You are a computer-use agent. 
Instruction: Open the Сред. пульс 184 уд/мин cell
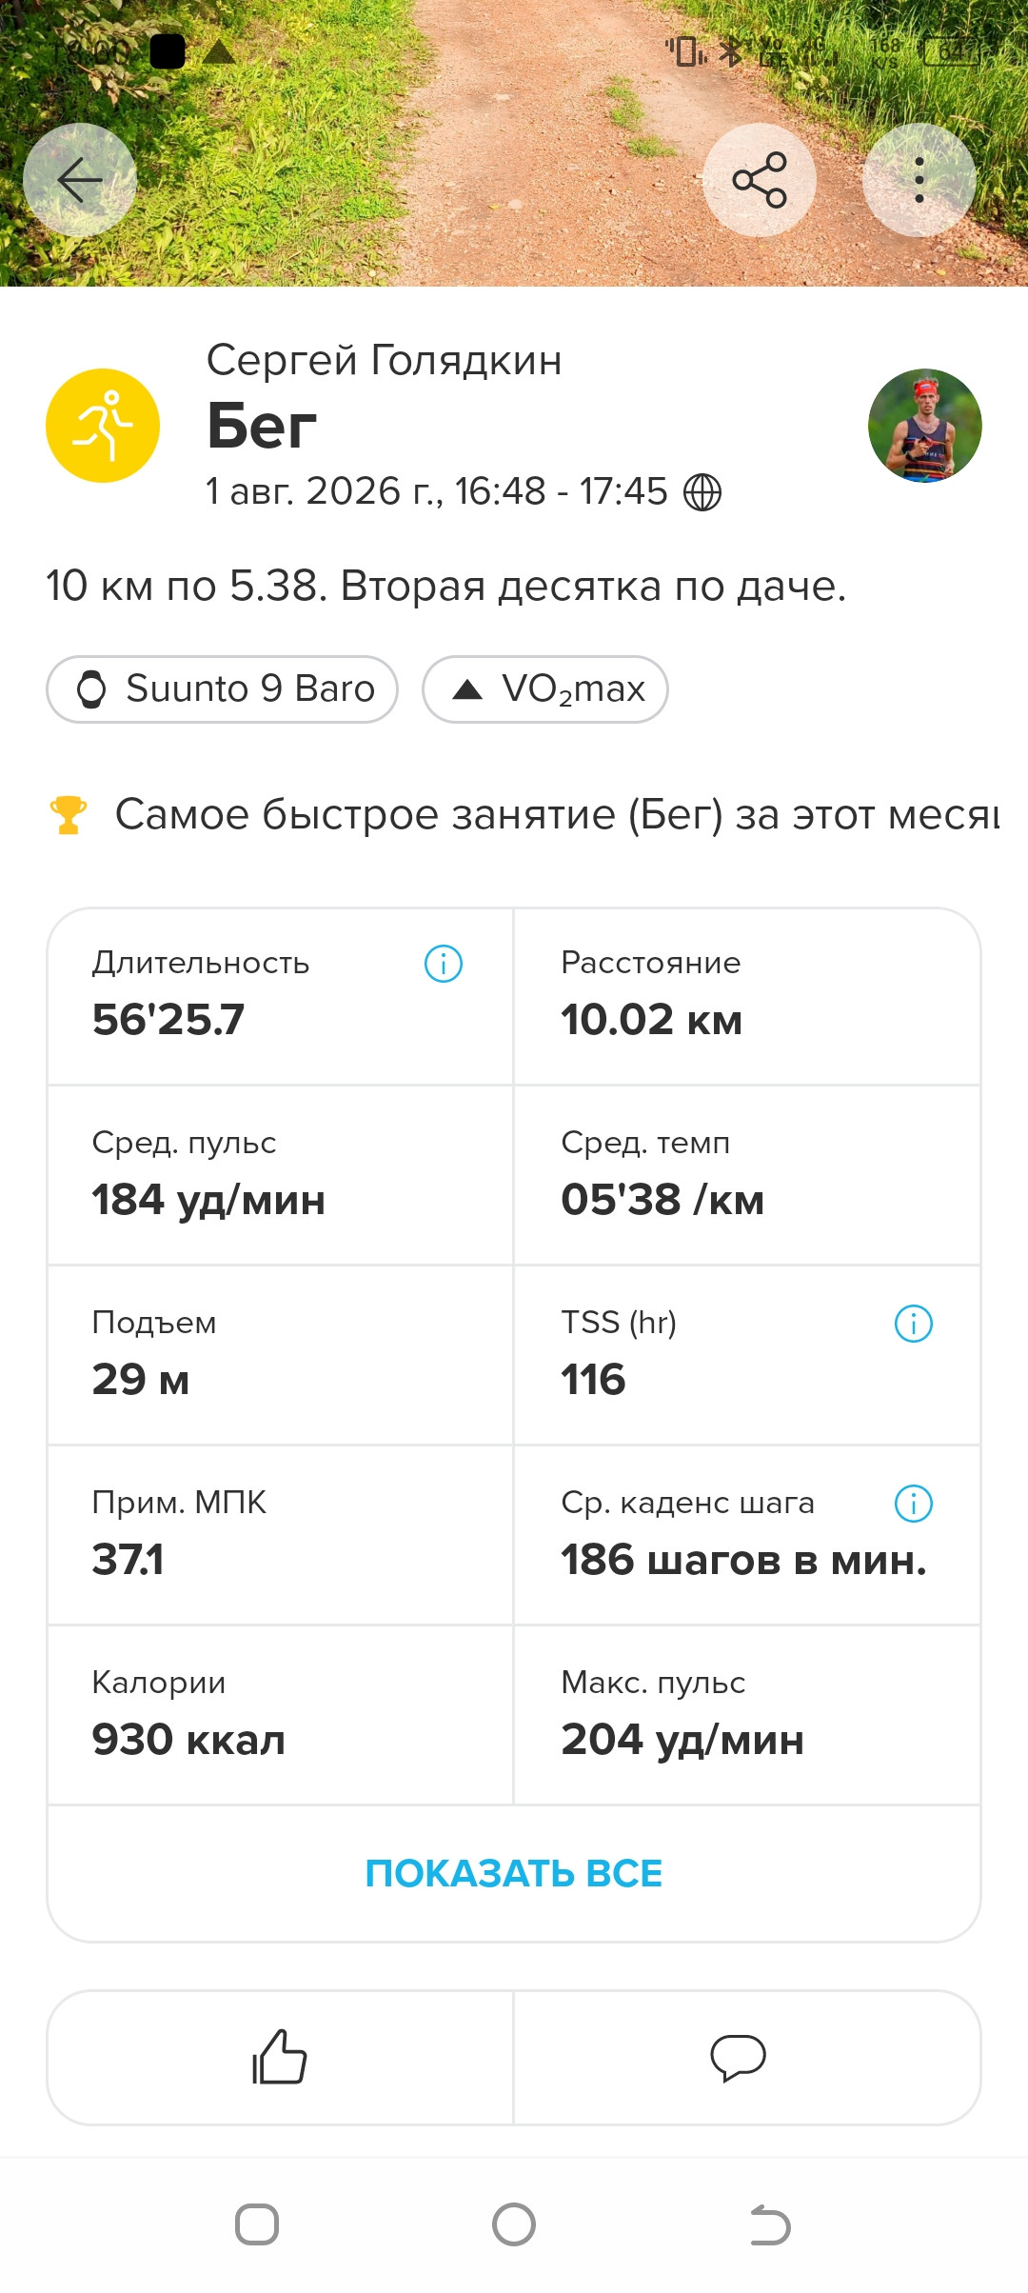tap(280, 1175)
